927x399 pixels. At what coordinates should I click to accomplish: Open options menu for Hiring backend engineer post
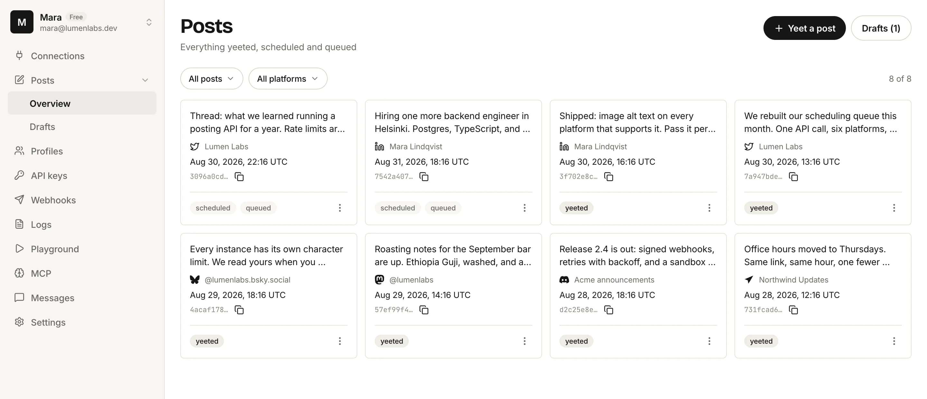pyautogui.click(x=524, y=208)
